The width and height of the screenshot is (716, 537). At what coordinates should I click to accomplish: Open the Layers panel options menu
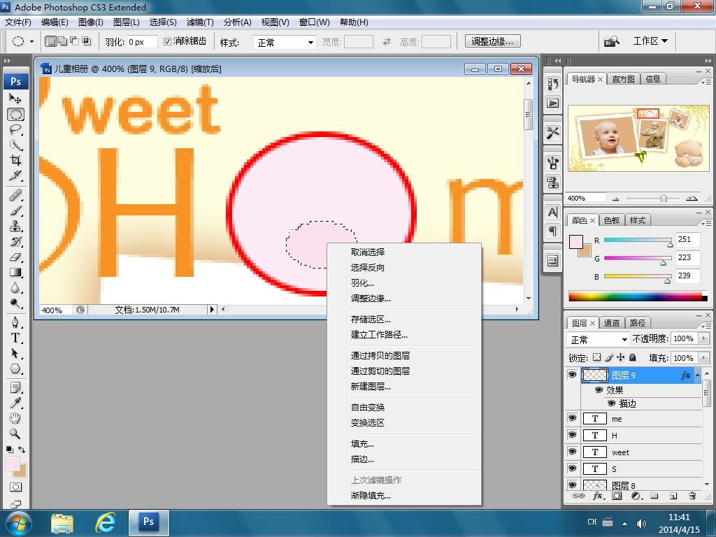click(706, 326)
